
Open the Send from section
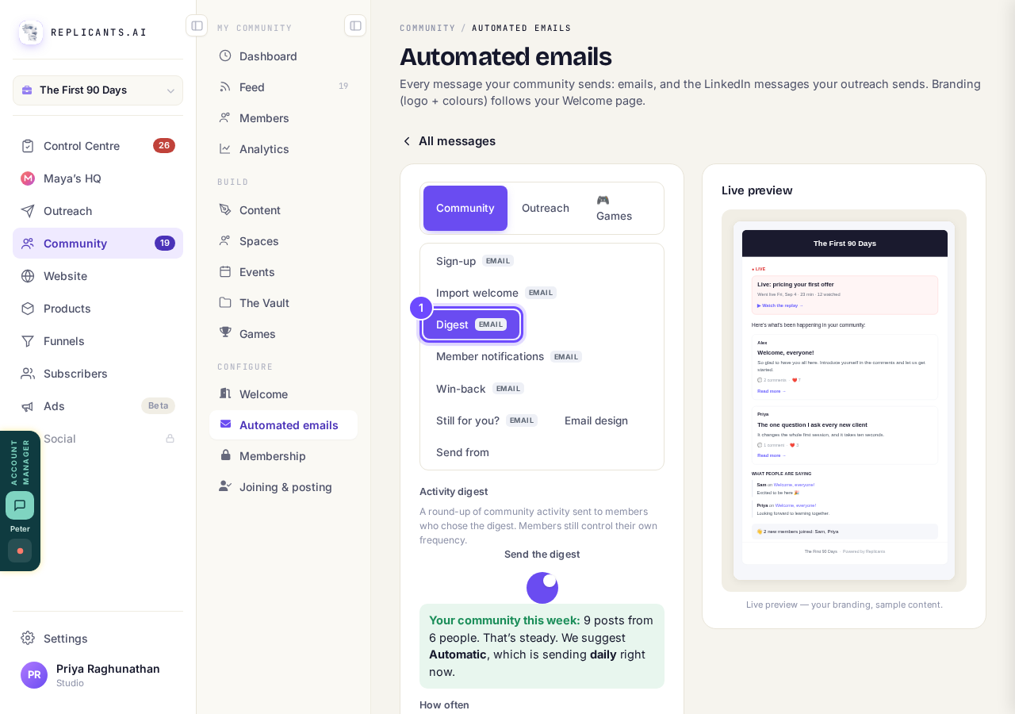tap(462, 452)
